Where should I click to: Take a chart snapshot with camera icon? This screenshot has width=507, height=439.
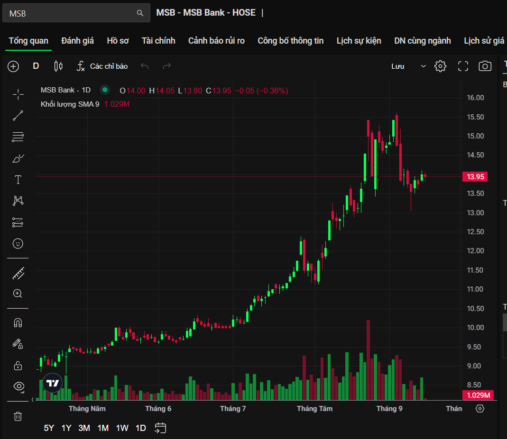point(485,66)
